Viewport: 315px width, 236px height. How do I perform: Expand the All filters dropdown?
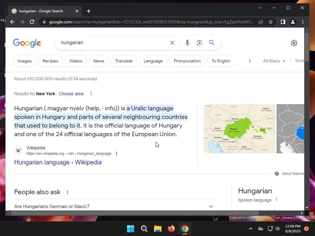(274, 61)
